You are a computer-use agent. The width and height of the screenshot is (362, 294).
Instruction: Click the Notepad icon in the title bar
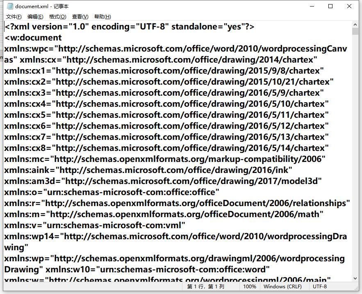(x=10, y=6)
